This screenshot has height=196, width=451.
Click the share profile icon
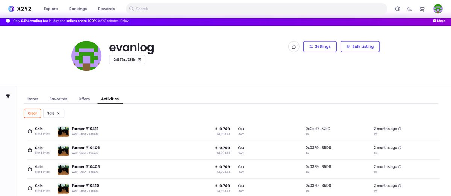(294, 47)
